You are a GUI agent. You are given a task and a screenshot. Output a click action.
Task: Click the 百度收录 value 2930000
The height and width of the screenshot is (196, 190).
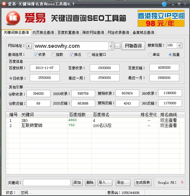(104, 68)
